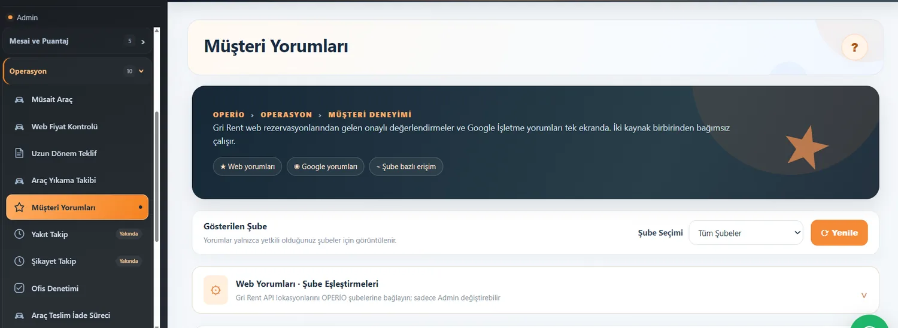Viewport: 898px width, 328px height.
Task: Click the Yenile refresh button
Action: coord(839,233)
